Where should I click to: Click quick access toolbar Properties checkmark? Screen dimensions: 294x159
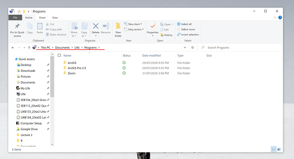pos(19,12)
